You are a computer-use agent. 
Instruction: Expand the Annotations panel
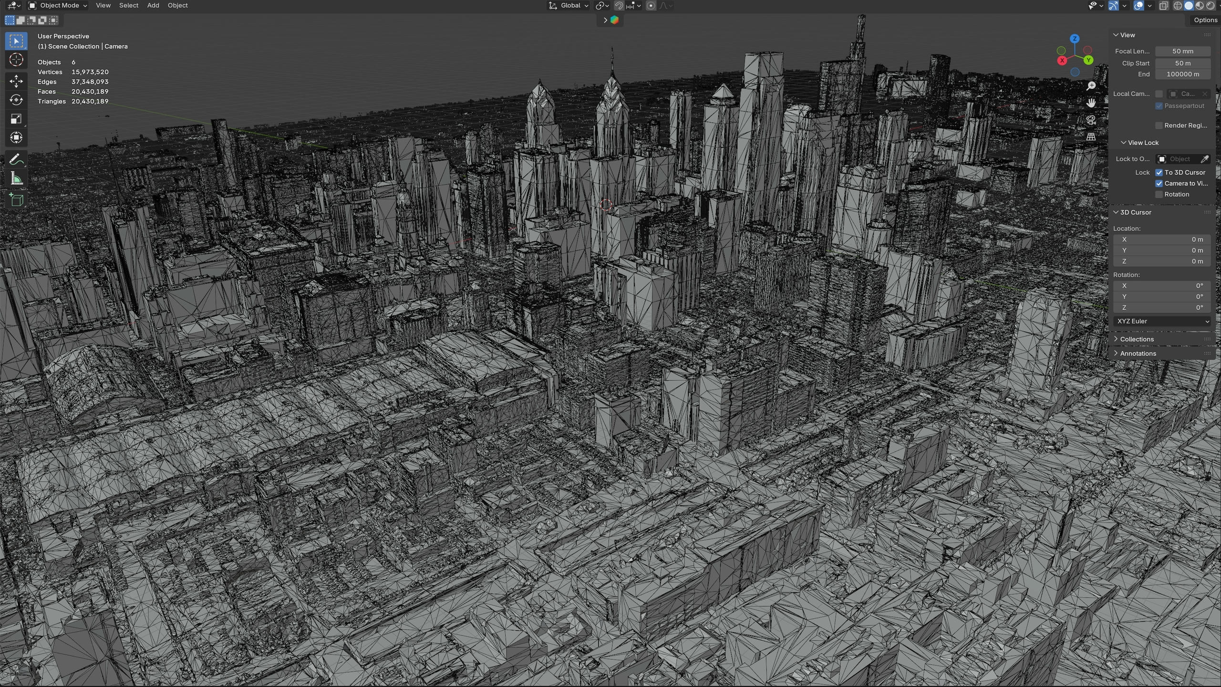tap(1138, 354)
